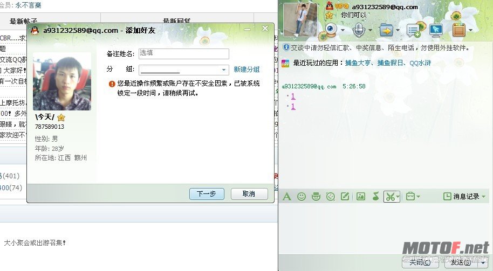Click the send file folder icon

click(386, 30)
